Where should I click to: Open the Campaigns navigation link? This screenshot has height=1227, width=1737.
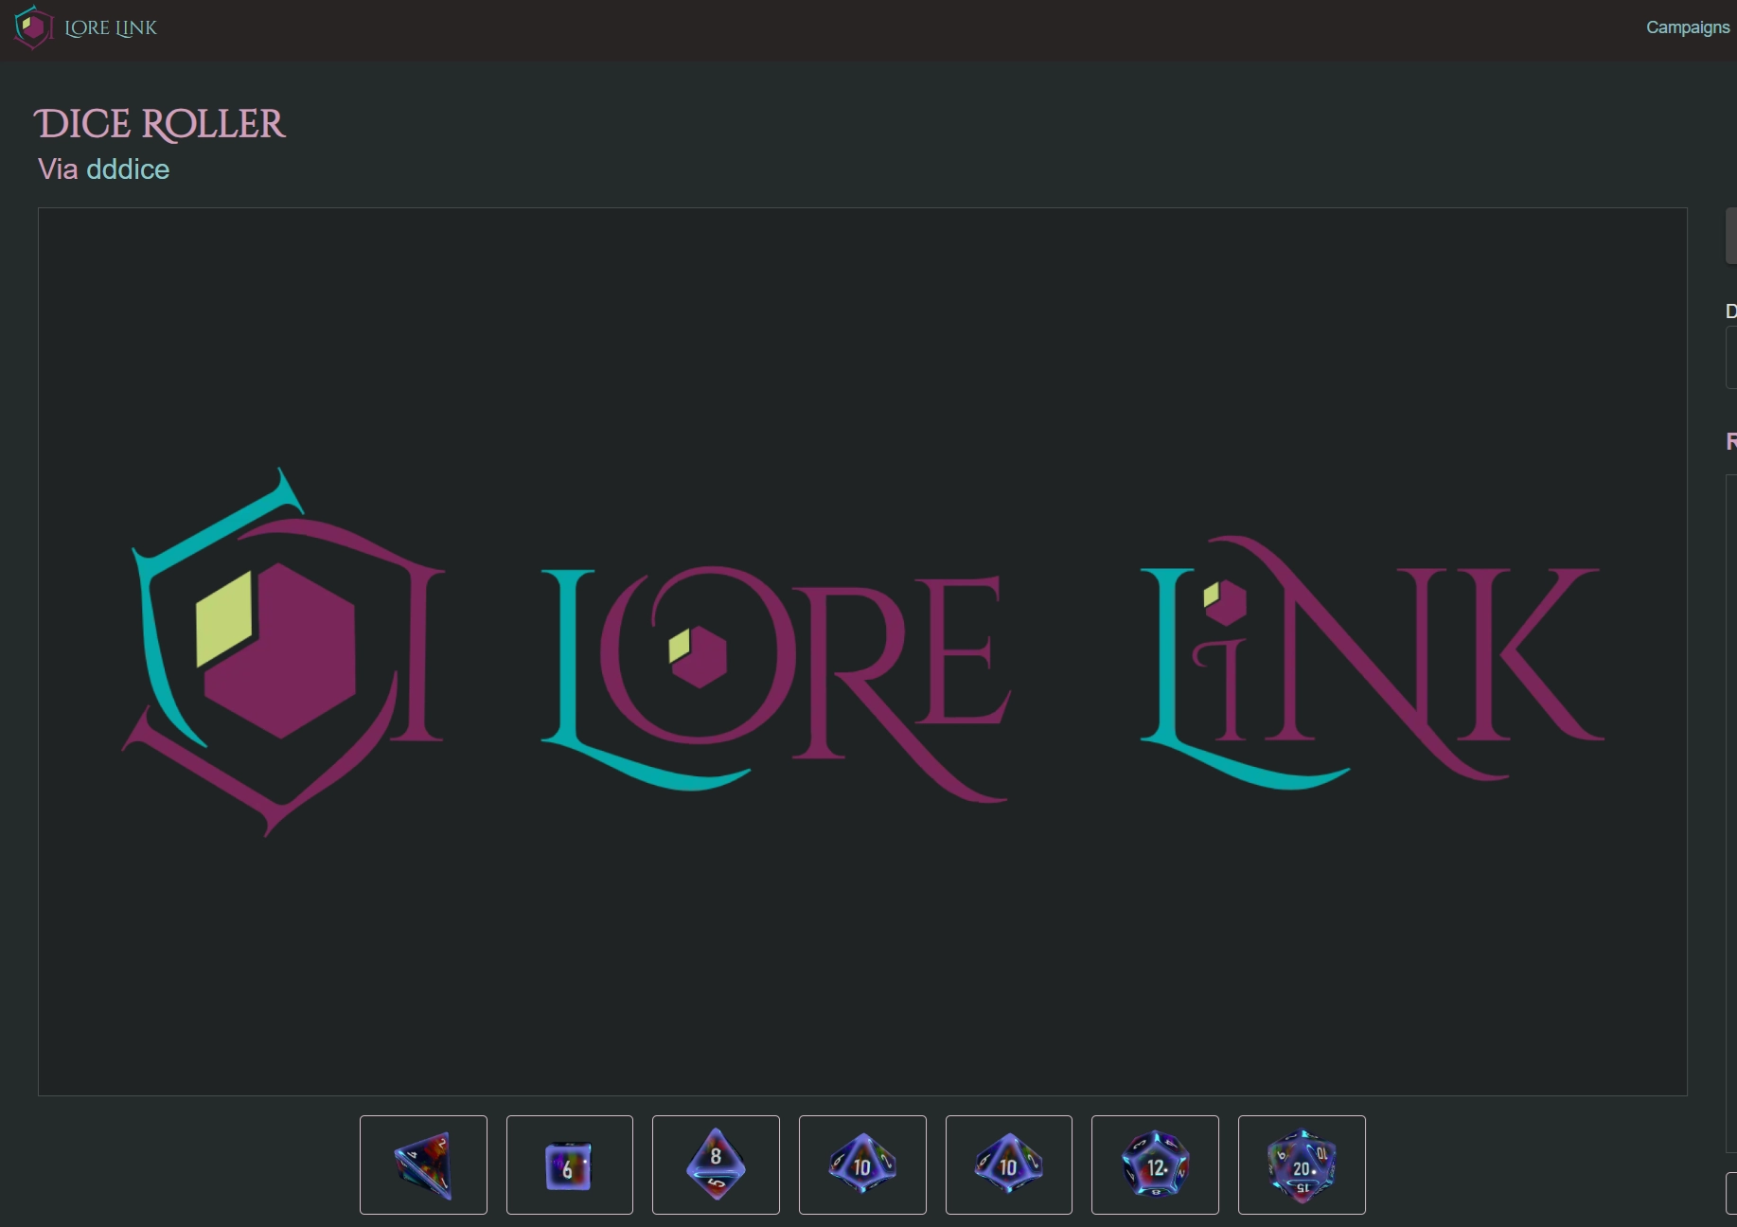pyautogui.click(x=1687, y=27)
